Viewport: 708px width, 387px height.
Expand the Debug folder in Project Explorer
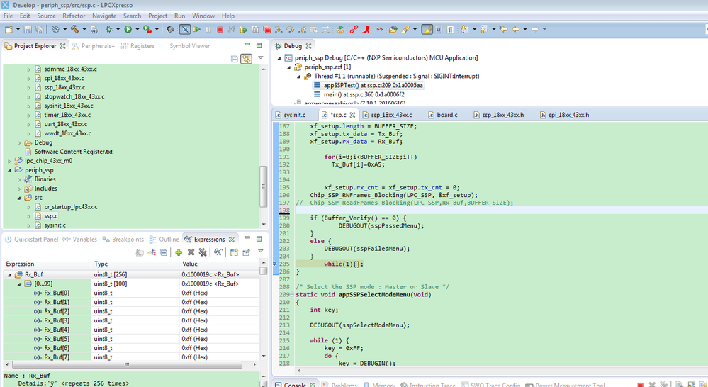coord(19,142)
